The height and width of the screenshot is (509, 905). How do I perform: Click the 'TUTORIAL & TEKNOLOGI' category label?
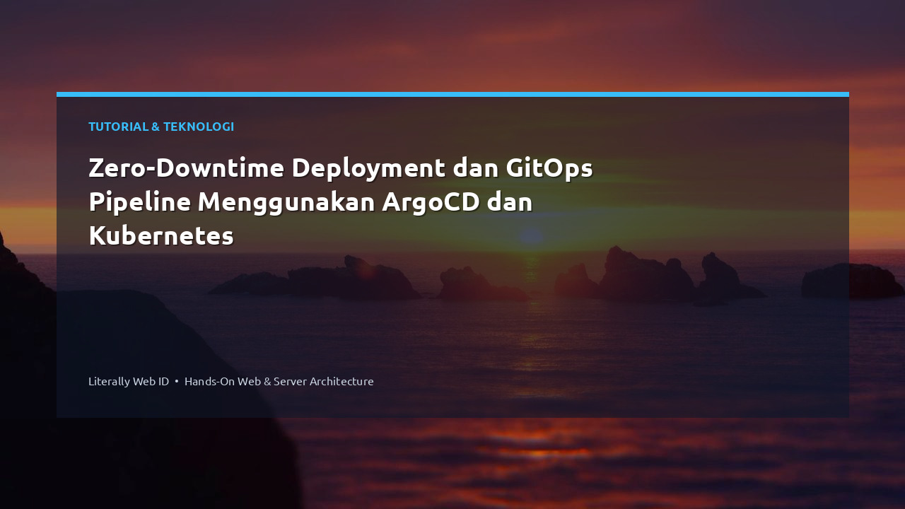(161, 127)
